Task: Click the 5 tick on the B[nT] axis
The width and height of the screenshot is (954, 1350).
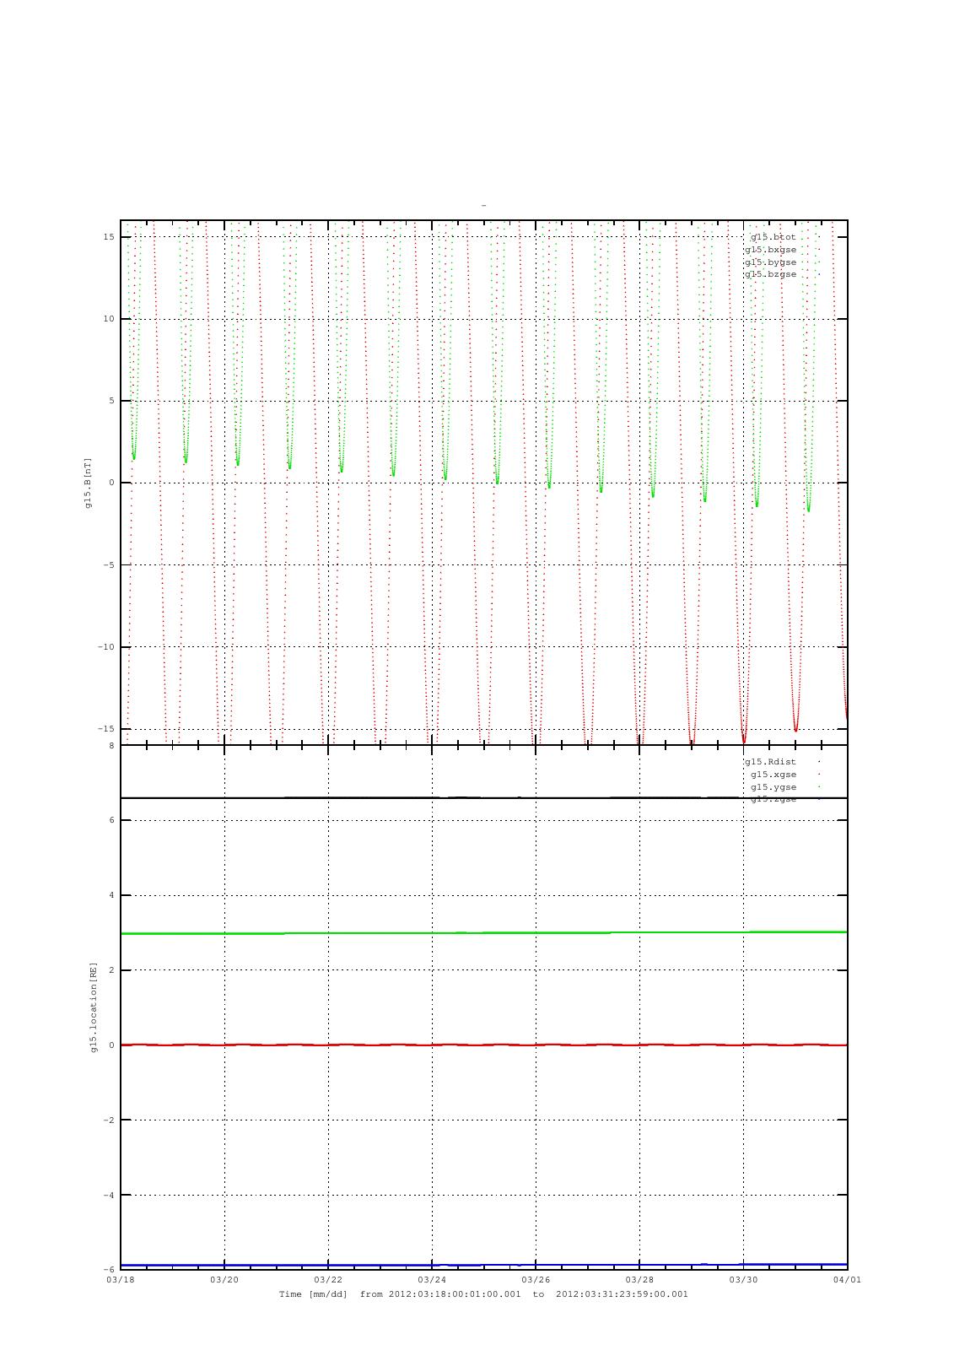Action: click(x=111, y=401)
